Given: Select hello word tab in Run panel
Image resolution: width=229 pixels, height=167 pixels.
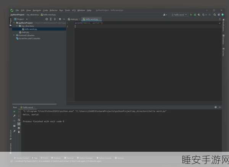Looking at the screenshot, I should pos(28,108).
